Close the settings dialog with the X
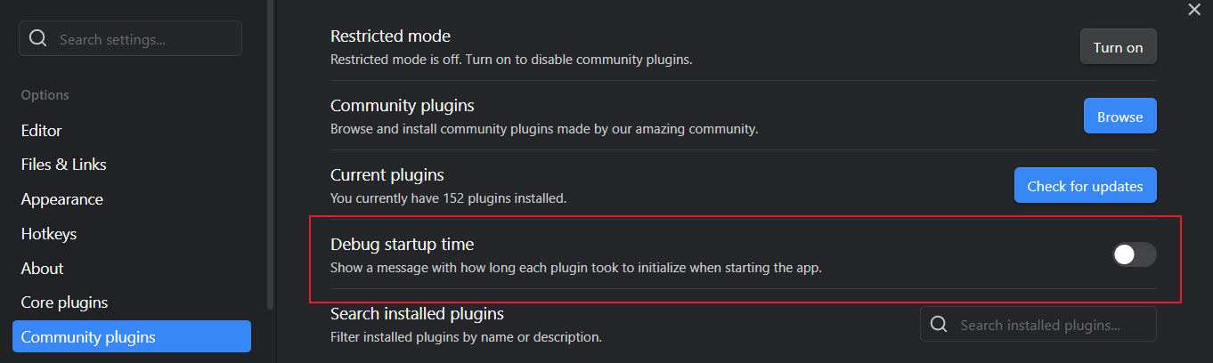 [x=1194, y=9]
